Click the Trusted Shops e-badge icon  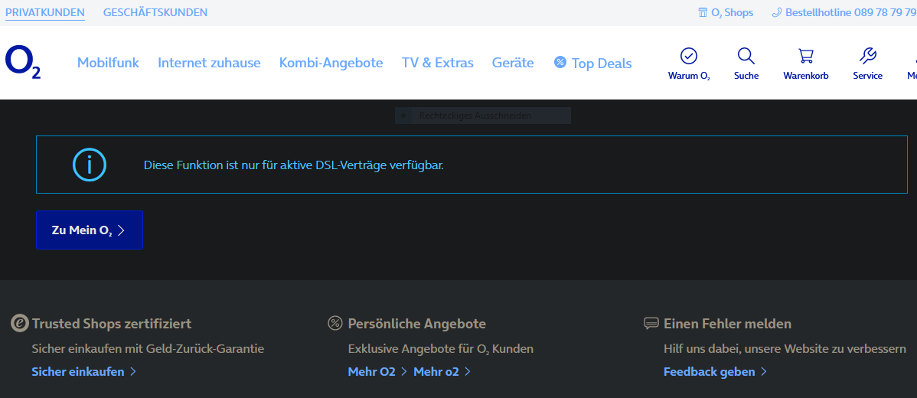[x=20, y=322]
